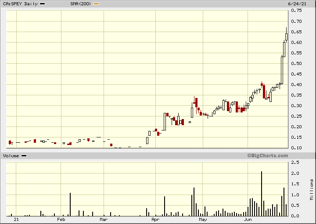Image resolution: width=316 pixels, height=224 pixels.
Task: Click the 0.60 price axis label
Action: pos(296,42)
